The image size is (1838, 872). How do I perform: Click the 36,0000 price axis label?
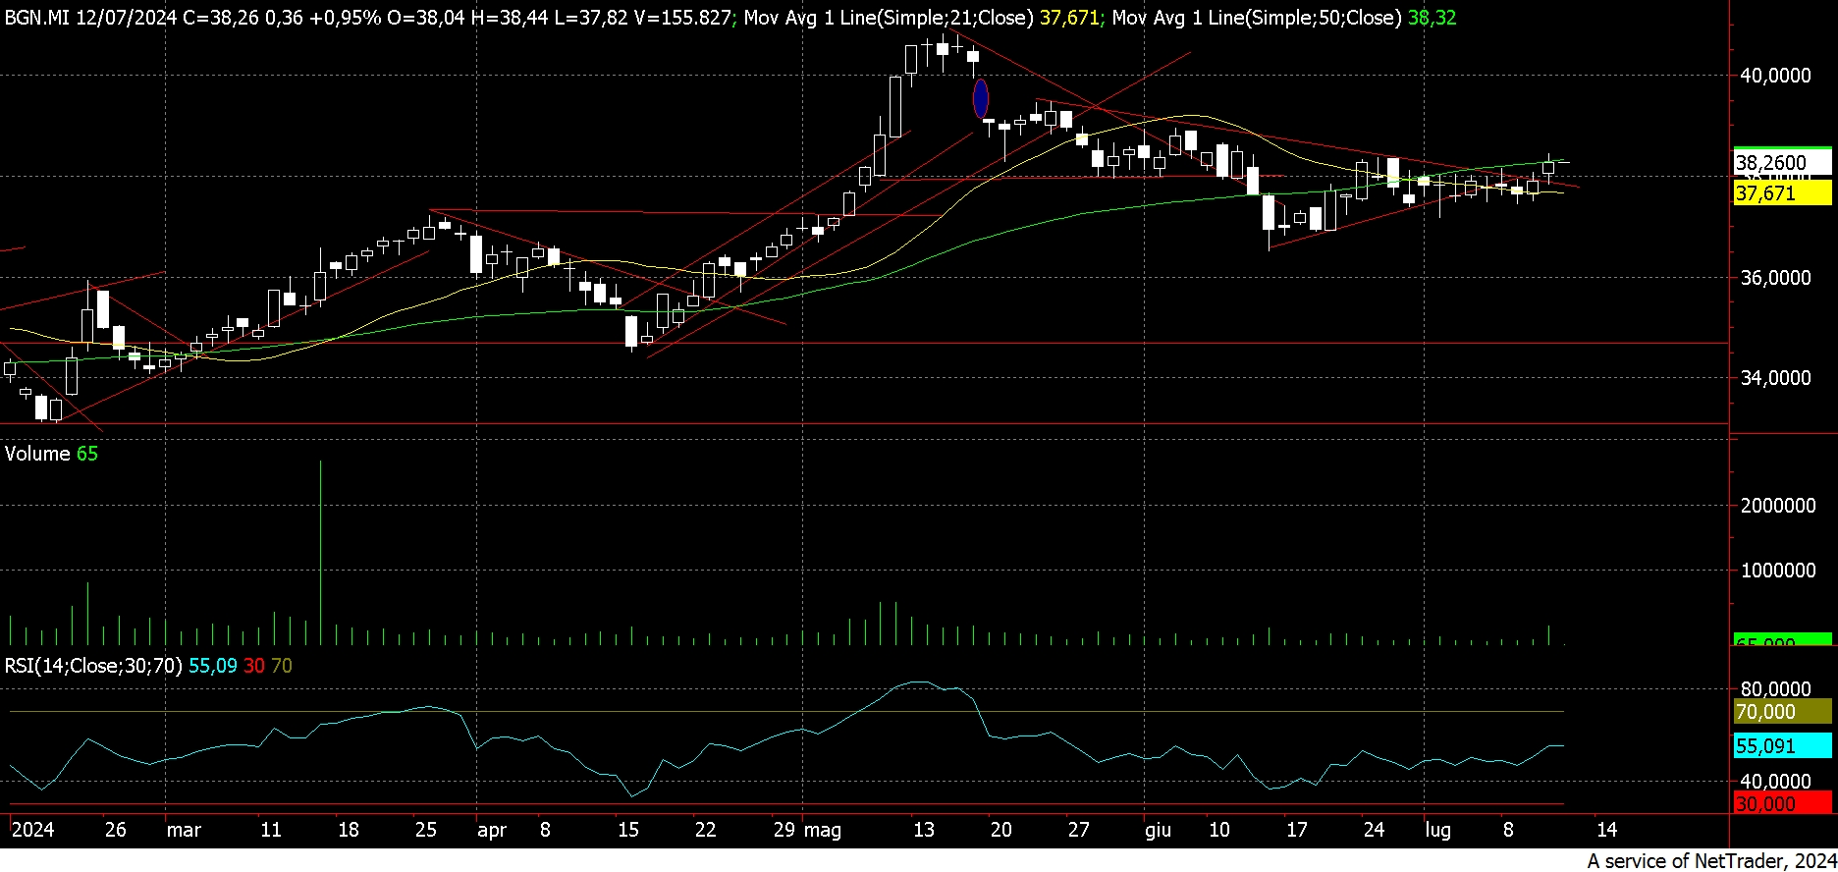tap(1775, 278)
